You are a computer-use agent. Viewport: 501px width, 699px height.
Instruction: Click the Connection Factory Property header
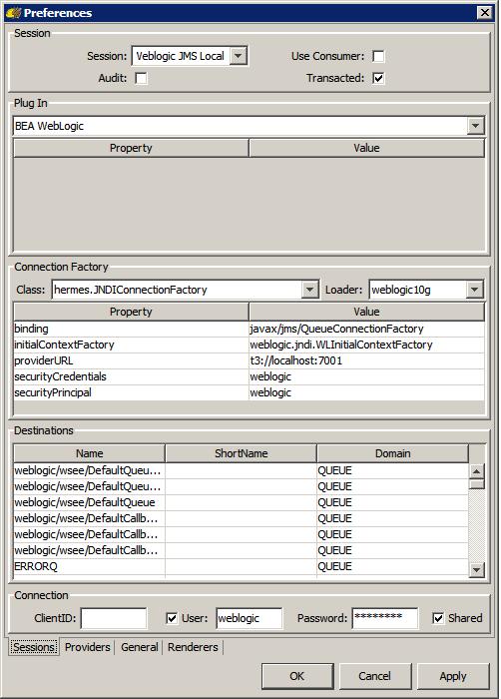coord(131,312)
